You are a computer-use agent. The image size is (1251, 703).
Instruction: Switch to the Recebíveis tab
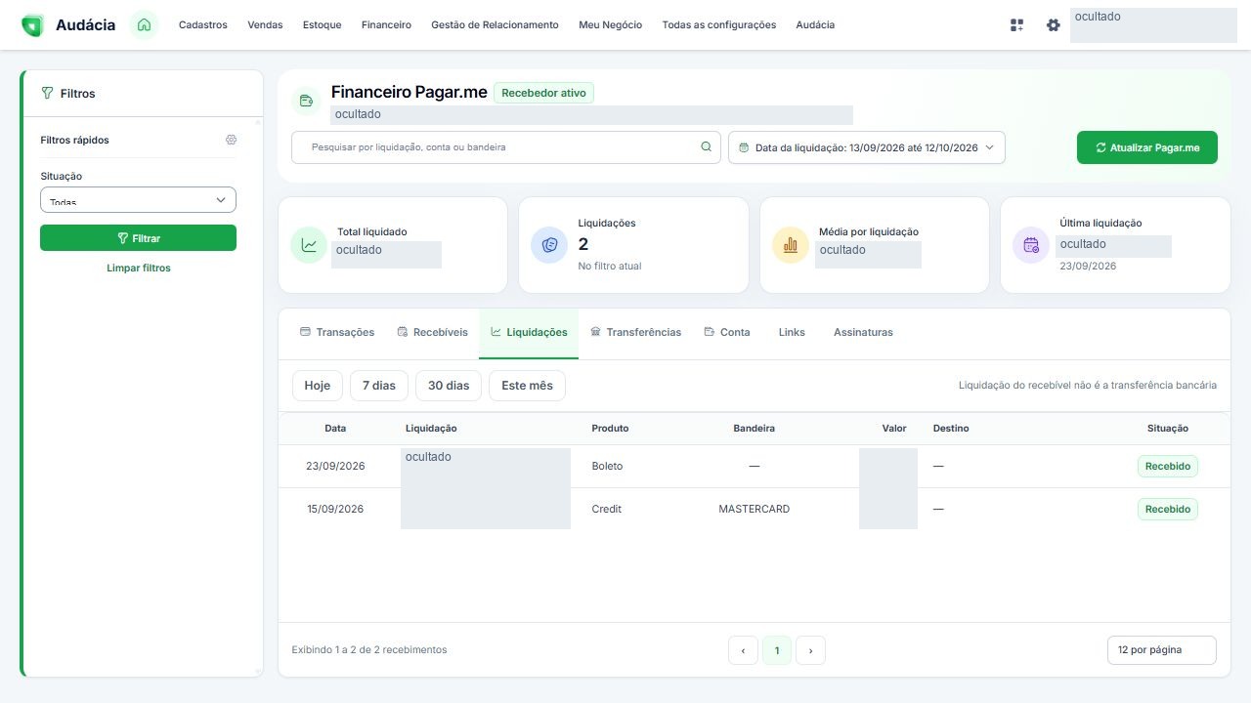pos(433,333)
